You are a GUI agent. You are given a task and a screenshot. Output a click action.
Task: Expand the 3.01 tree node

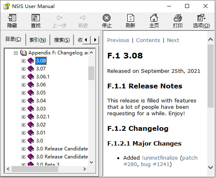click(23, 133)
